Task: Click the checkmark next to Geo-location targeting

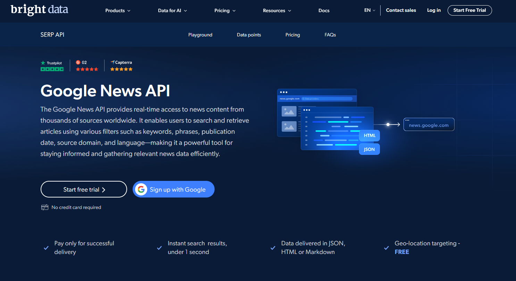Action: [386, 248]
